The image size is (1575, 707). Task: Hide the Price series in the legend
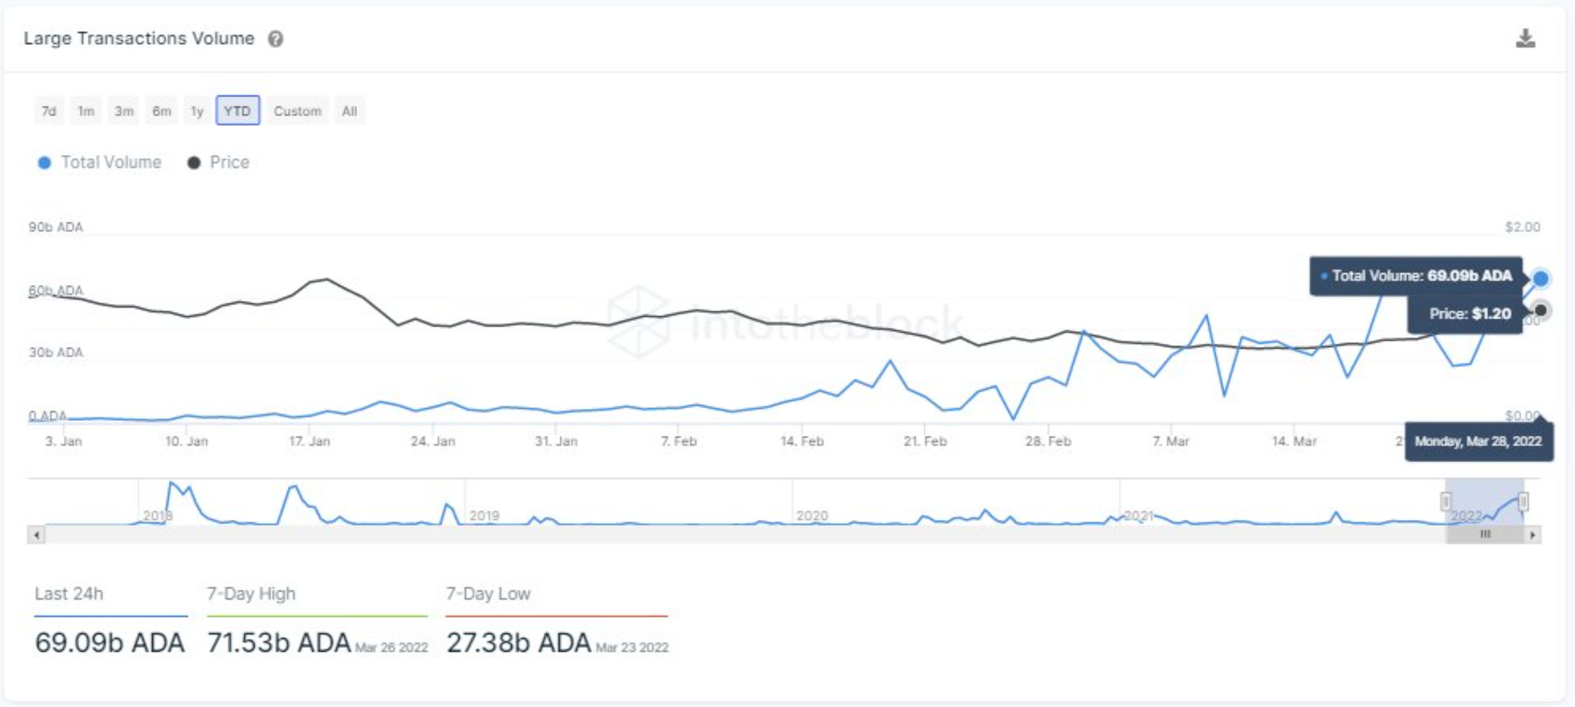click(219, 162)
